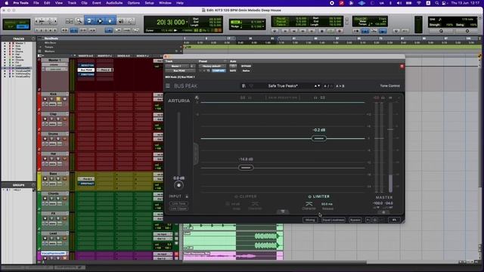Screen dimensions: 484x272
Task: Click the preset up/down arrows next to preset name
Action: [317, 86]
